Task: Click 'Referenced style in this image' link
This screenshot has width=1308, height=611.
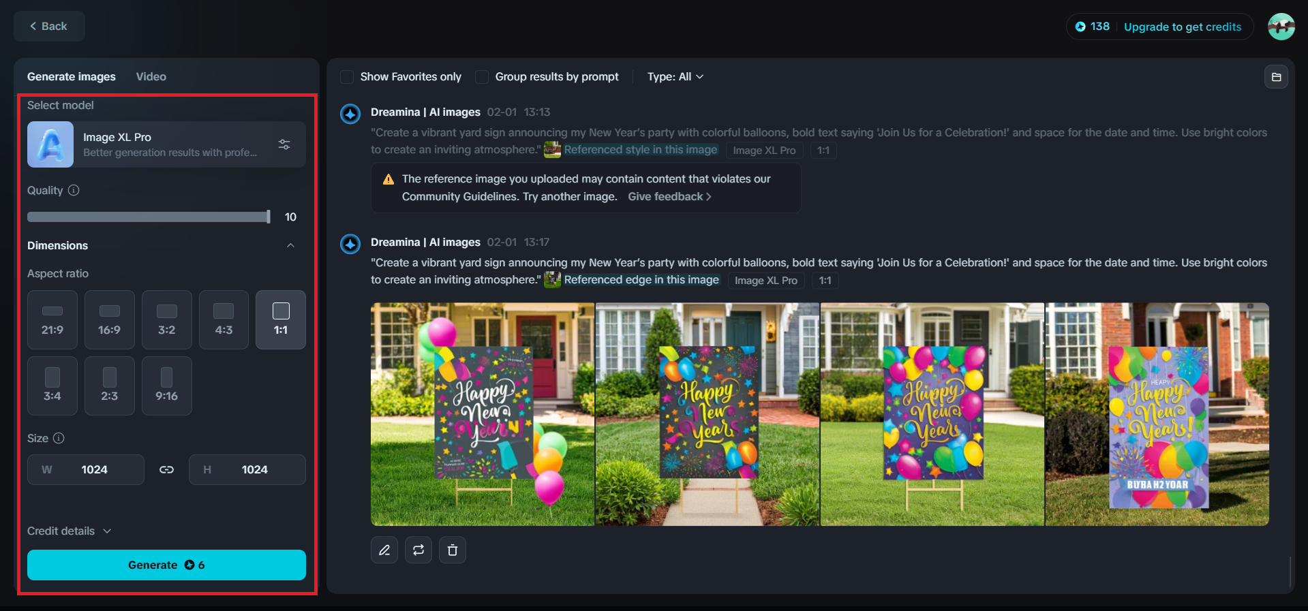Action: (x=641, y=150)
